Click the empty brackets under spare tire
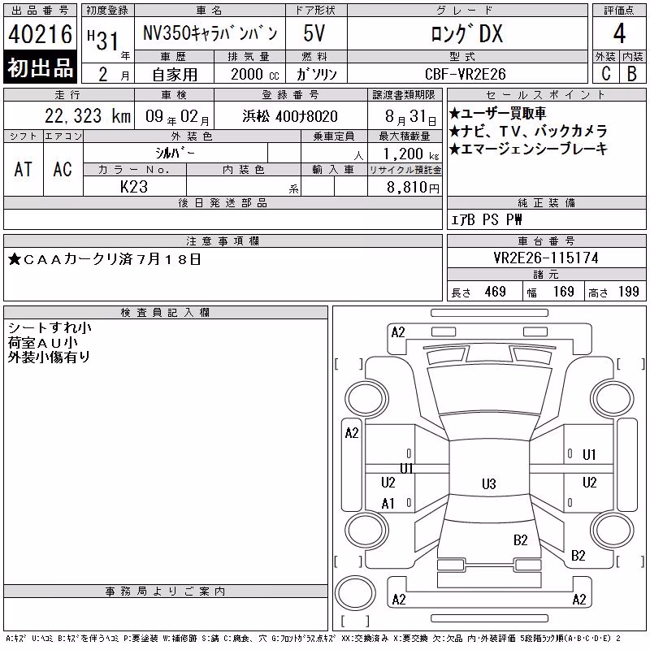 coord(355,621)
